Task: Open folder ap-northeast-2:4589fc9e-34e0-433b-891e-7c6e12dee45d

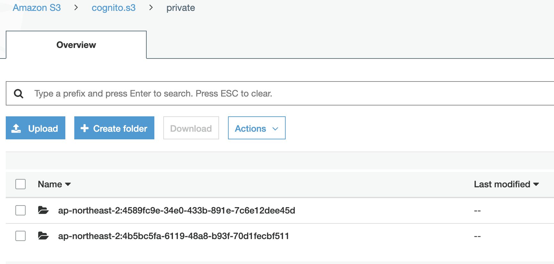Action: coord(176,210)
